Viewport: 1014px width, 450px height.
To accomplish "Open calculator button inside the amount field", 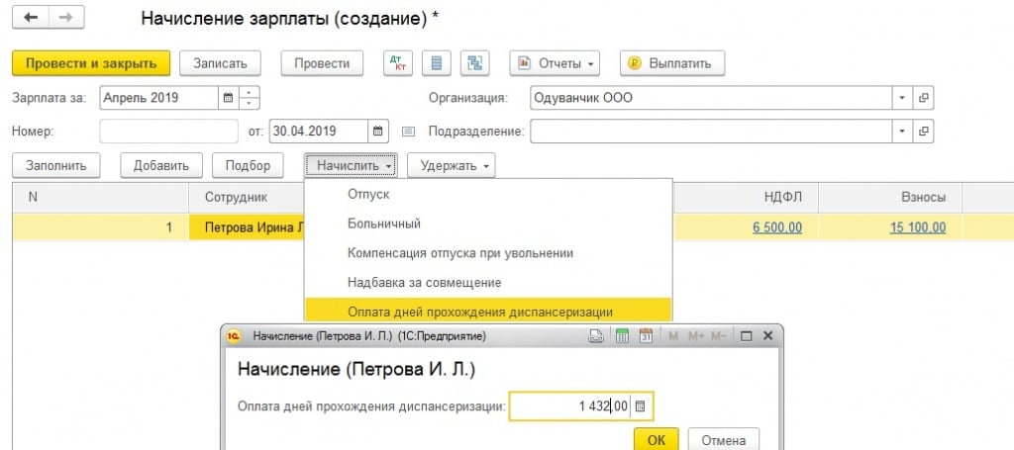I will coord(641,406).
